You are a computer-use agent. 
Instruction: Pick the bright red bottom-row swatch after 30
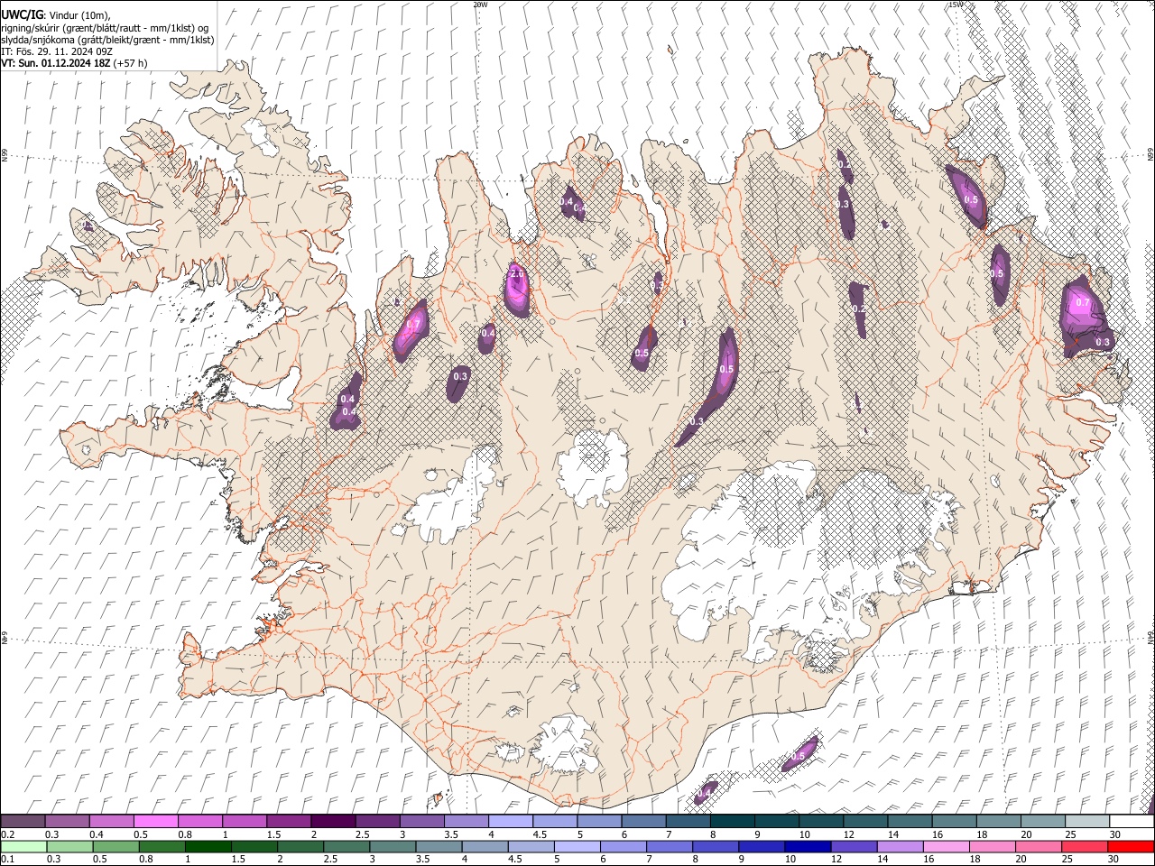click(x=1130, y=847)
